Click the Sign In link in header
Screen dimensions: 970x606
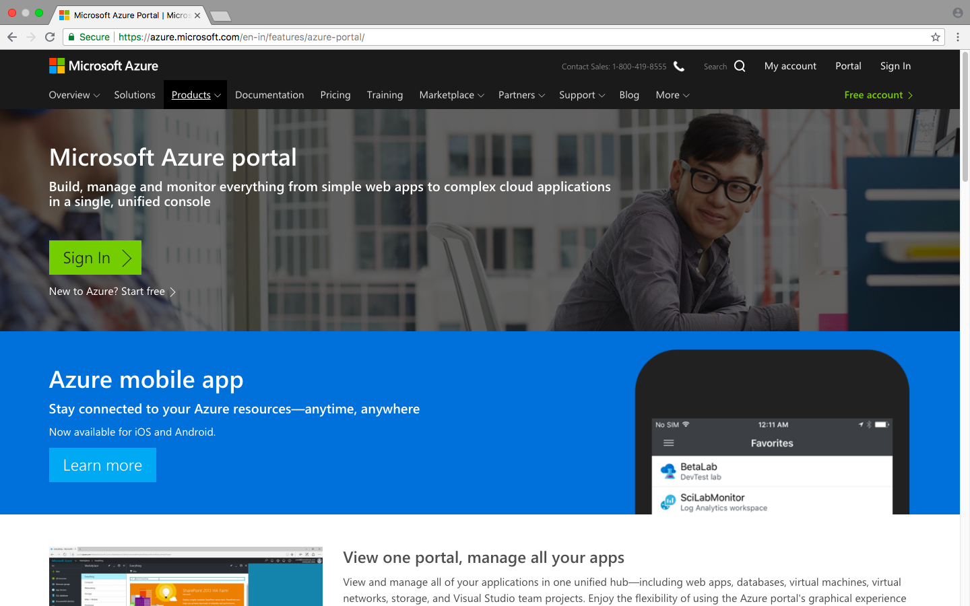[895, 66]
